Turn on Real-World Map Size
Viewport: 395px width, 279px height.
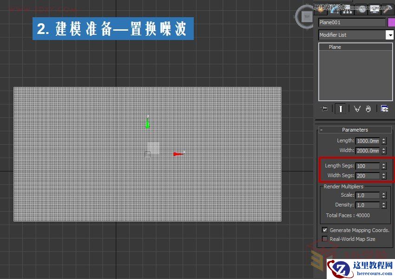324,239
